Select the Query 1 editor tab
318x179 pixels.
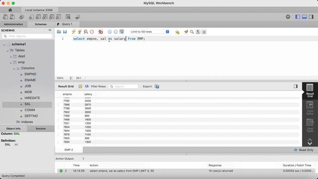coord(67,24)
